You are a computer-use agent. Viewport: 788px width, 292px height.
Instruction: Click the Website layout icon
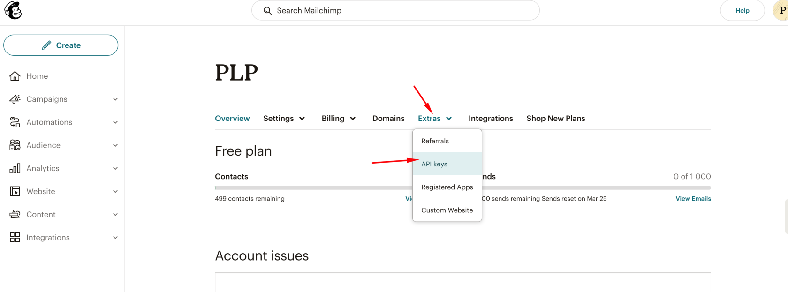click(x=15, y=191)
